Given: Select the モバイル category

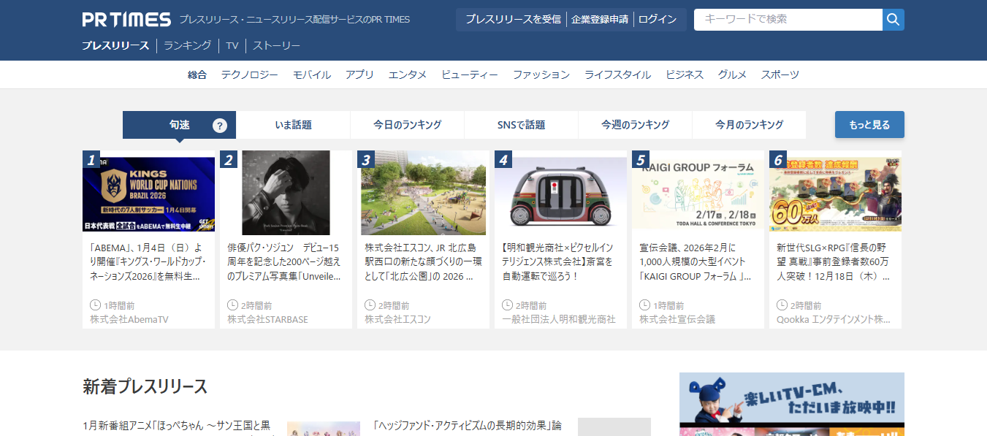Looking at the screenshot, I should click(x=312, y=74).
